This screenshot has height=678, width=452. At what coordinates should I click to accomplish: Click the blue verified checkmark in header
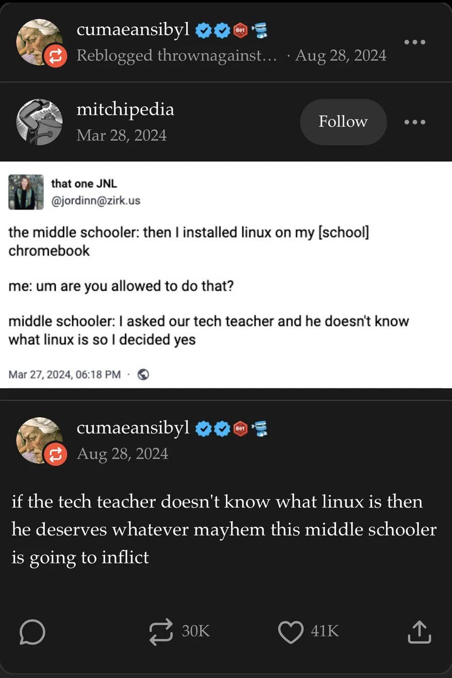coord(203,31)
